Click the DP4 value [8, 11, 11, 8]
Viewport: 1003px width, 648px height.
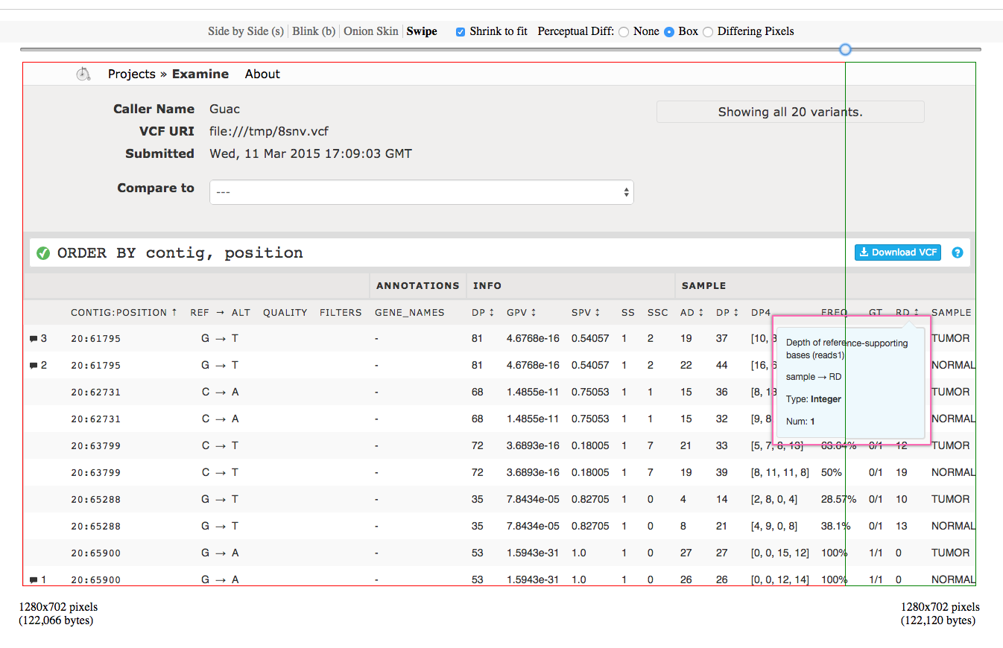pos(780,472)
